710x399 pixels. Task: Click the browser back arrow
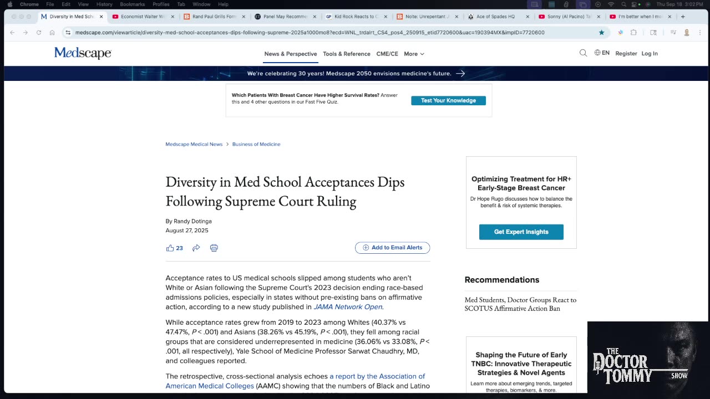coord(12,33)
